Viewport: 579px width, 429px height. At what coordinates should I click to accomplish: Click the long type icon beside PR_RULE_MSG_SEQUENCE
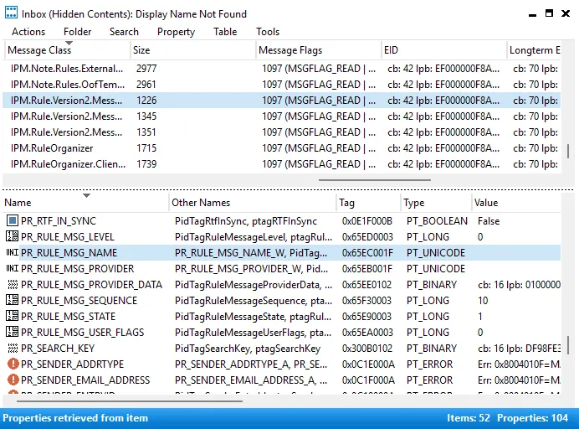coord(13,300)
